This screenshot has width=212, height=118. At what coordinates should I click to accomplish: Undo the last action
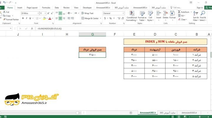click(4, 2)
